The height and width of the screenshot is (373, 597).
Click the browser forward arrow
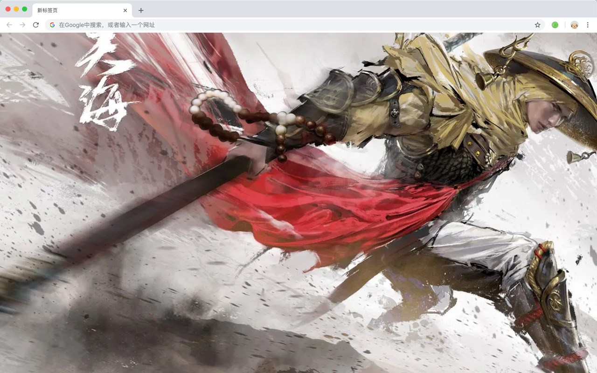[22, 25]
